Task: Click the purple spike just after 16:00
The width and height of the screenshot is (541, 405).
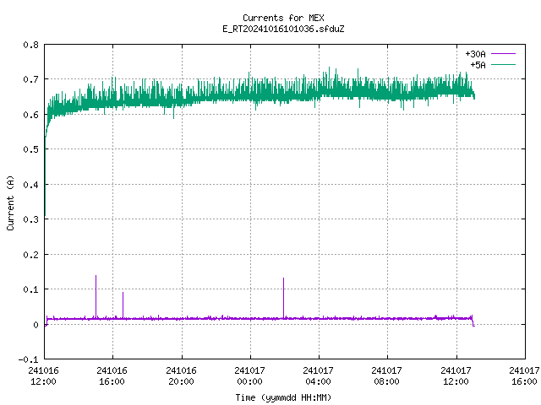Action: [x=123, y=305]
